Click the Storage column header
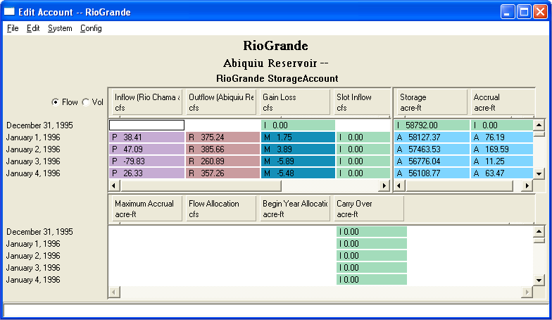 click(432, 102)
